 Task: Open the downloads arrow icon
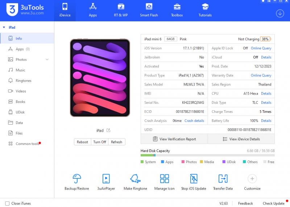click(280, 13)
